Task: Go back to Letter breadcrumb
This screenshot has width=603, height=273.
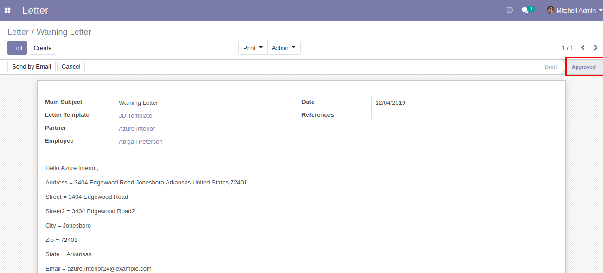Action: [x=18, y=32]
